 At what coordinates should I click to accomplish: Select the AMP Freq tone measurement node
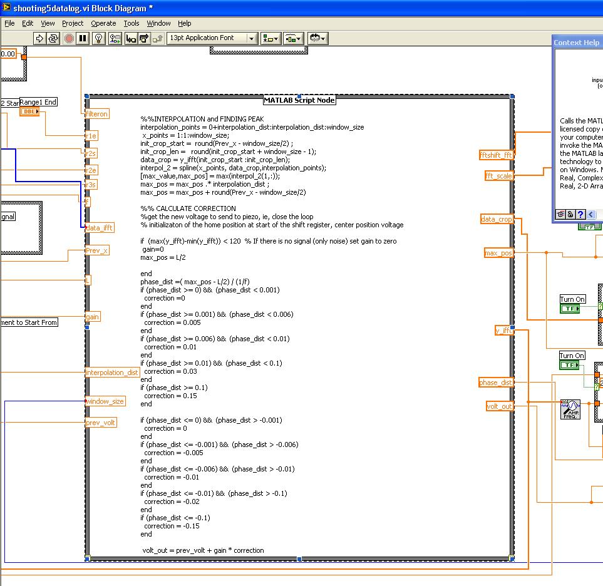tap(570, 410)
